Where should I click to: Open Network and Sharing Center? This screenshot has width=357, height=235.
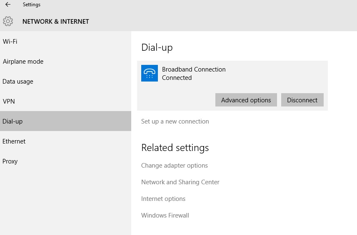180,182
